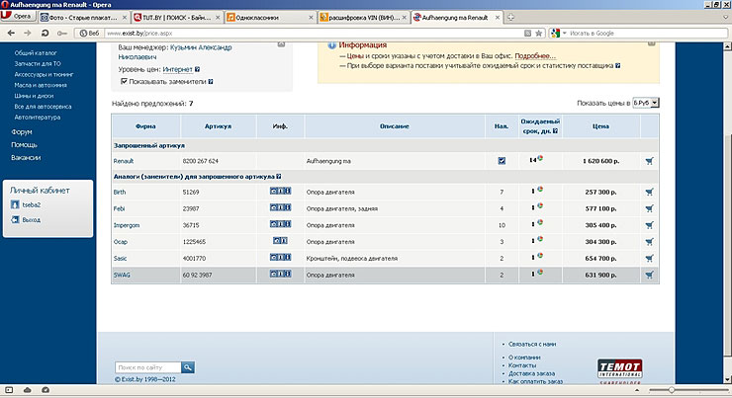732x398 pixels.
Task: Bookmark page with the star icon
Action: pos(539,34)
